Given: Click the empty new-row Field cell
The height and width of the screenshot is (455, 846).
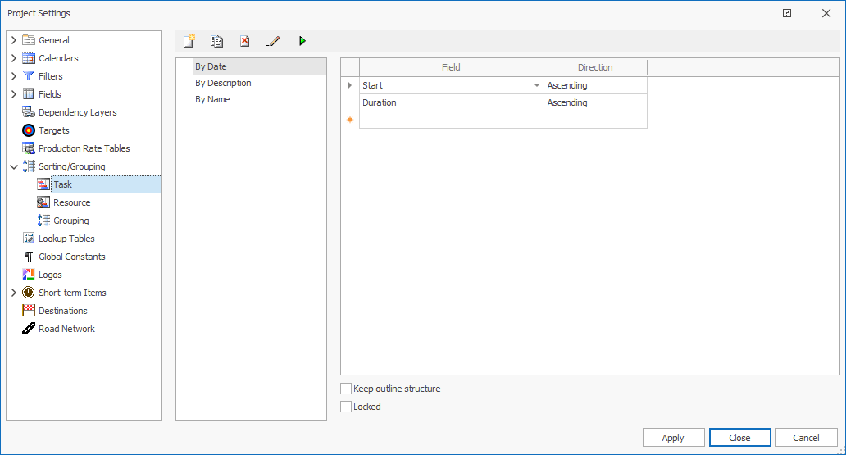Looking at the screenshot, I should point(451,120).
